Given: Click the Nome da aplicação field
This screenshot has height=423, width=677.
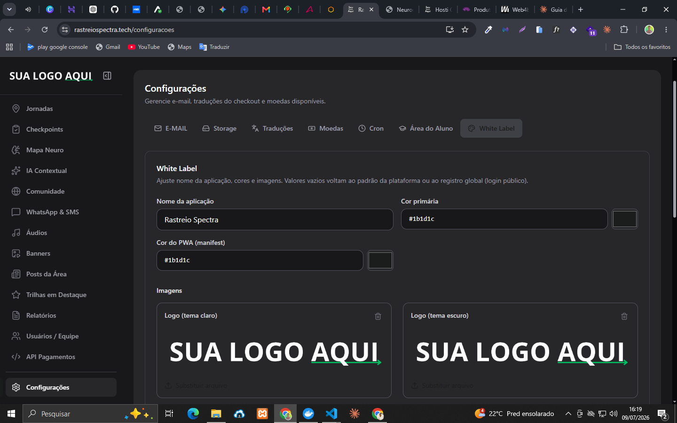Looking at the screenshot, I should click(275, 219).
